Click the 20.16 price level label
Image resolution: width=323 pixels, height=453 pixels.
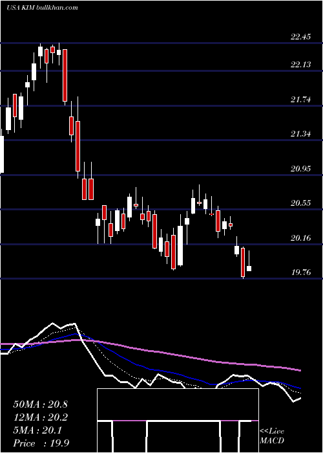coord(301,238)
